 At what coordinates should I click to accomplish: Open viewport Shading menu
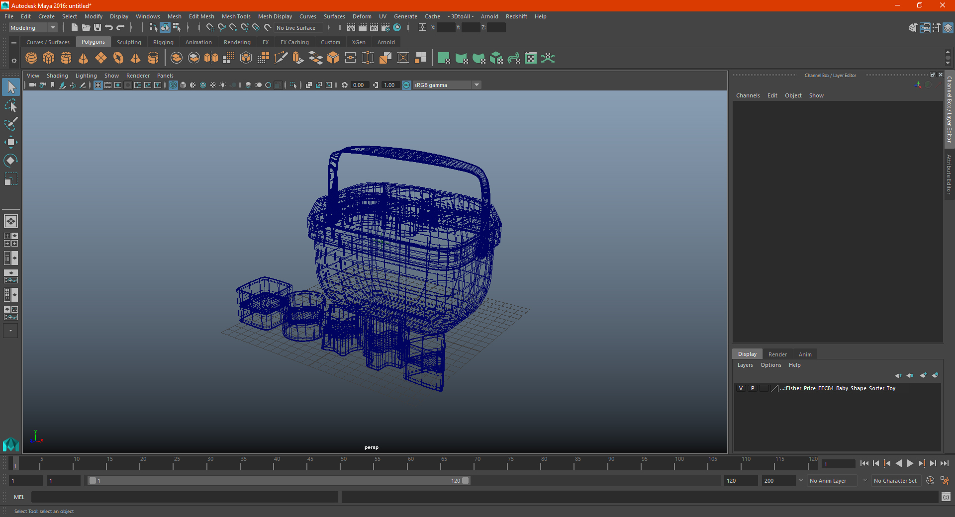(57, 76)
